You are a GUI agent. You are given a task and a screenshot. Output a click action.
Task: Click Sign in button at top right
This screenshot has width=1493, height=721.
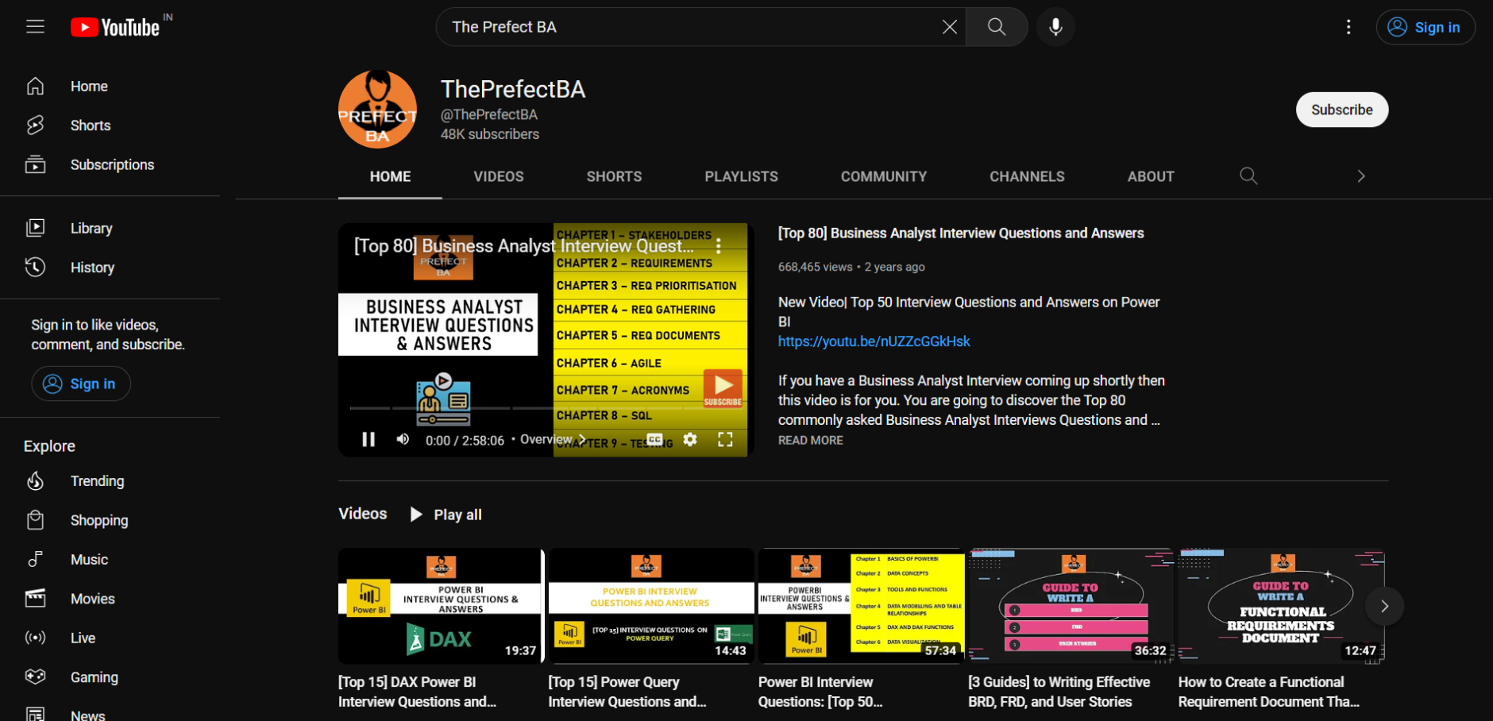click(1425, 27)
